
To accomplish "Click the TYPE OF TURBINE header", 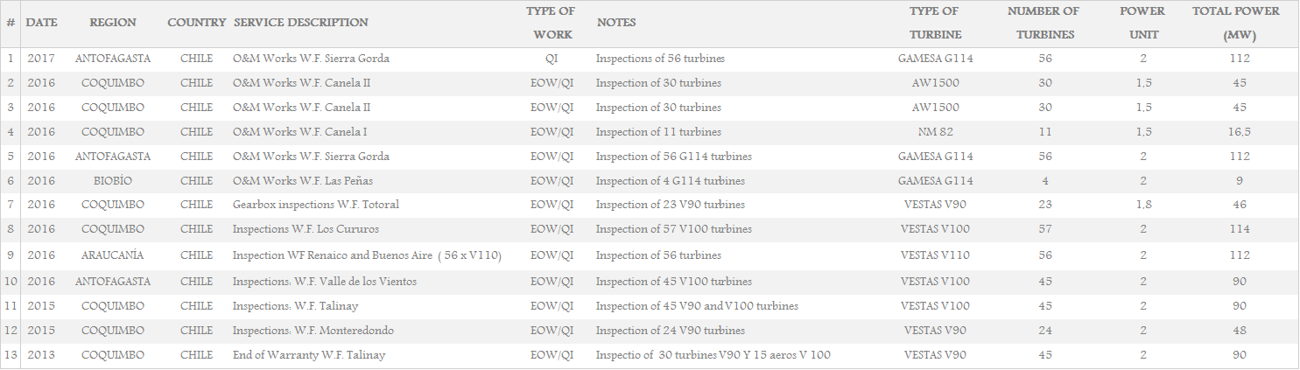I will [x=934, y=24].
